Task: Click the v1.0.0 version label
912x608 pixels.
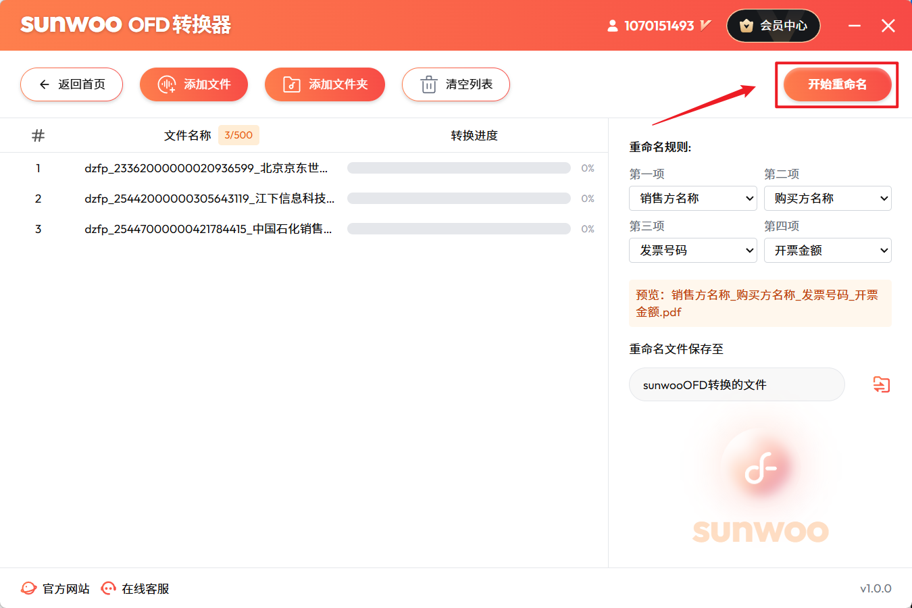Action: click(x=876, y=589)
